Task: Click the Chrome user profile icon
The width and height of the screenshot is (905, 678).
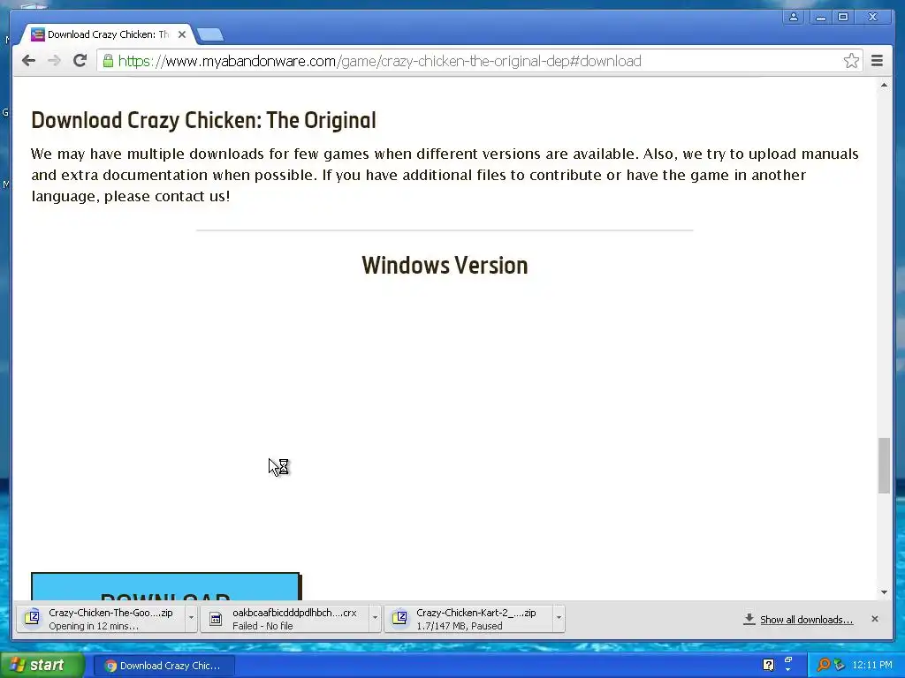Action: tap(794, 17)
